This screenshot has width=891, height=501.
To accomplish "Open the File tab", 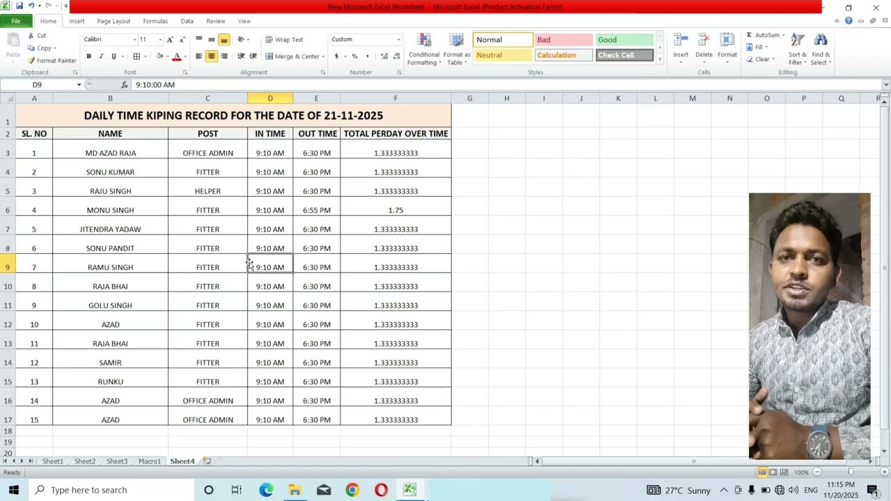I will [x=15, y=21].
